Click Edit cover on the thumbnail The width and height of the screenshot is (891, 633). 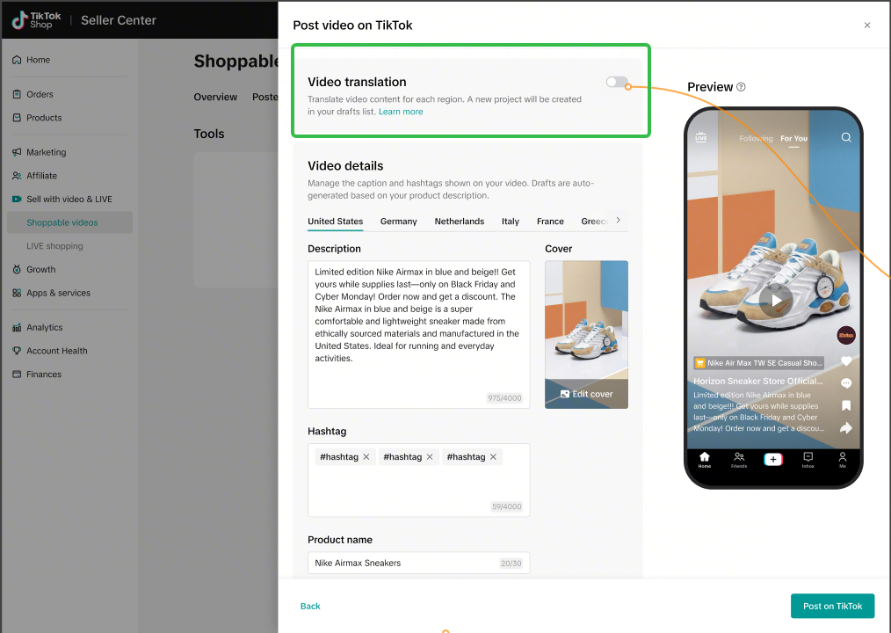tap(586, 394)
